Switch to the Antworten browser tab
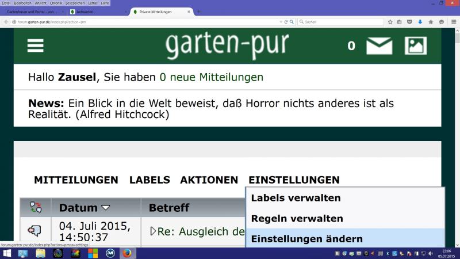The height and width of the screenshot is (259, 460). point(95,12)
